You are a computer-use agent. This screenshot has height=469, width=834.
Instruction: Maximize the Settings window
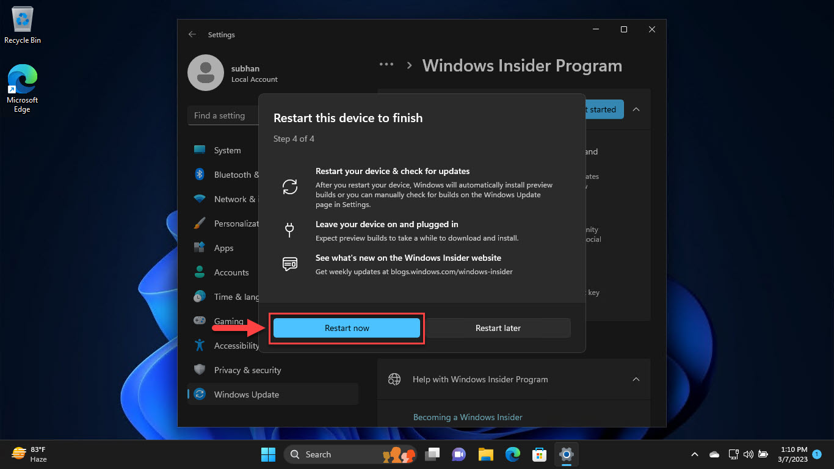tap(623, 29)
